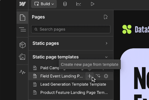Open settings gear for Field Event template
Image resolution: width=149 pixels, height=100 pixels.
coord(106,76)
